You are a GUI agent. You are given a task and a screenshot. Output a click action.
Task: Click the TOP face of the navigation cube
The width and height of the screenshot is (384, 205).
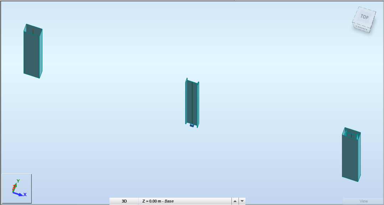(364, 16)
